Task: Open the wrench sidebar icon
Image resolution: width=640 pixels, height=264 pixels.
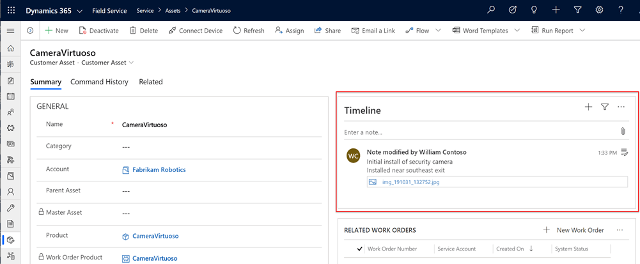Action: tap(11, 208)
